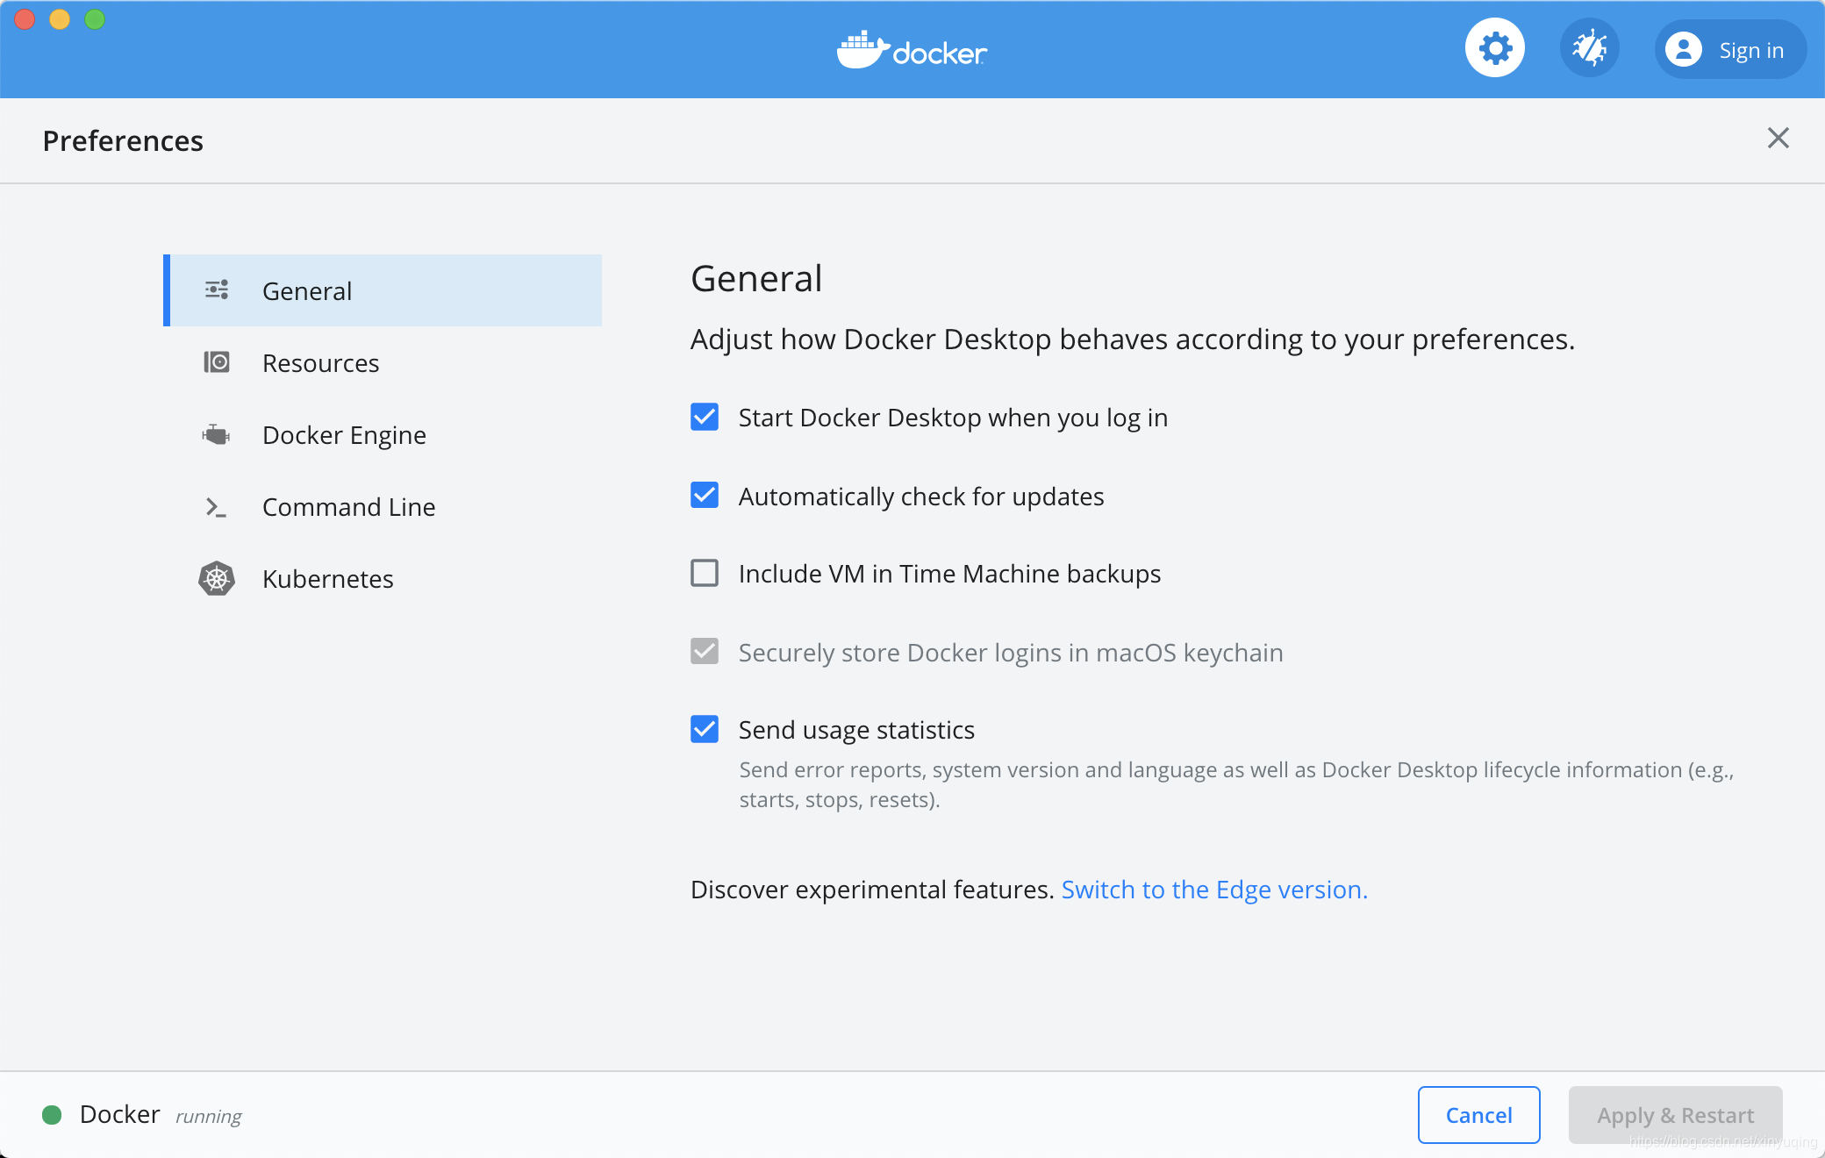The width and height of the screenshot is (1825, 1158).
Task: Click the Command Line prompt icon
Action: pos(216,507)
